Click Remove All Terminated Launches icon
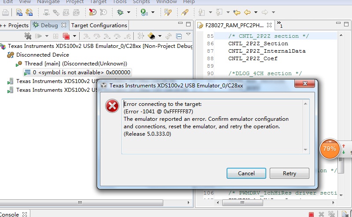The width and height of the screenshot is (352, 217). coord(28,36)
